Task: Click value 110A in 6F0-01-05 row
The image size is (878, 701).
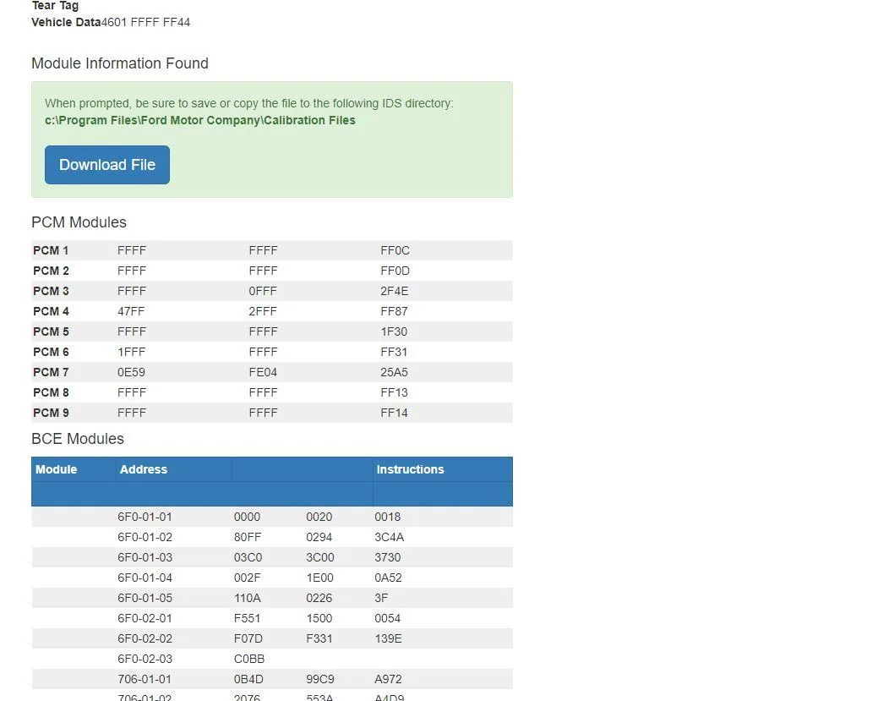Action: click(x=247, y=598)
